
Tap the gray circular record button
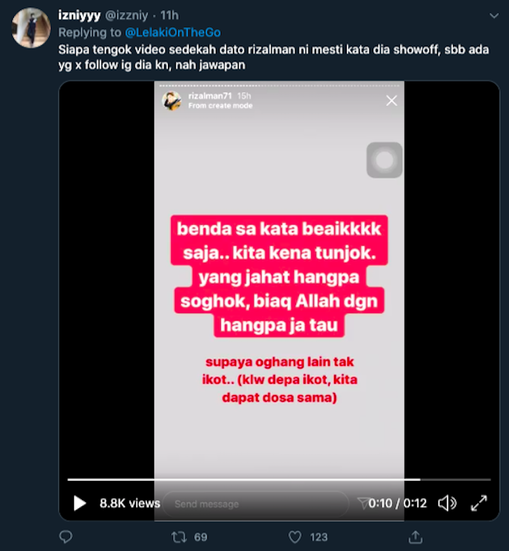384,160
